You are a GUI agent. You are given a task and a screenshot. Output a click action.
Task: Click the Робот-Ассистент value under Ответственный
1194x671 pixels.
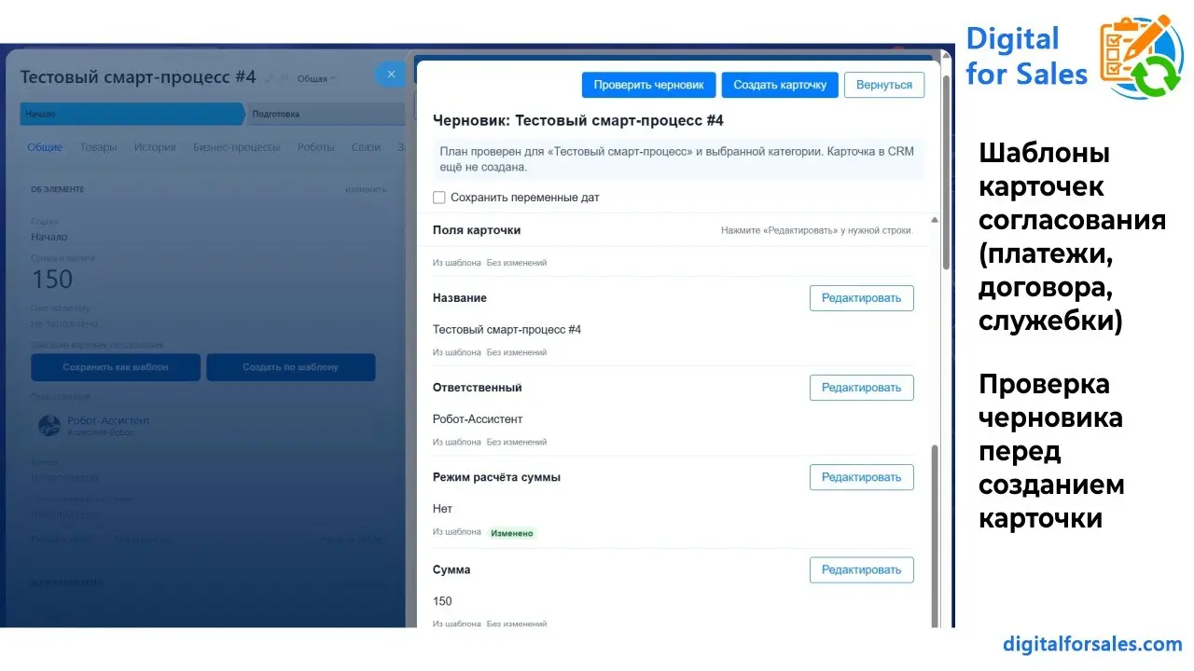click(x=478, y=419)
